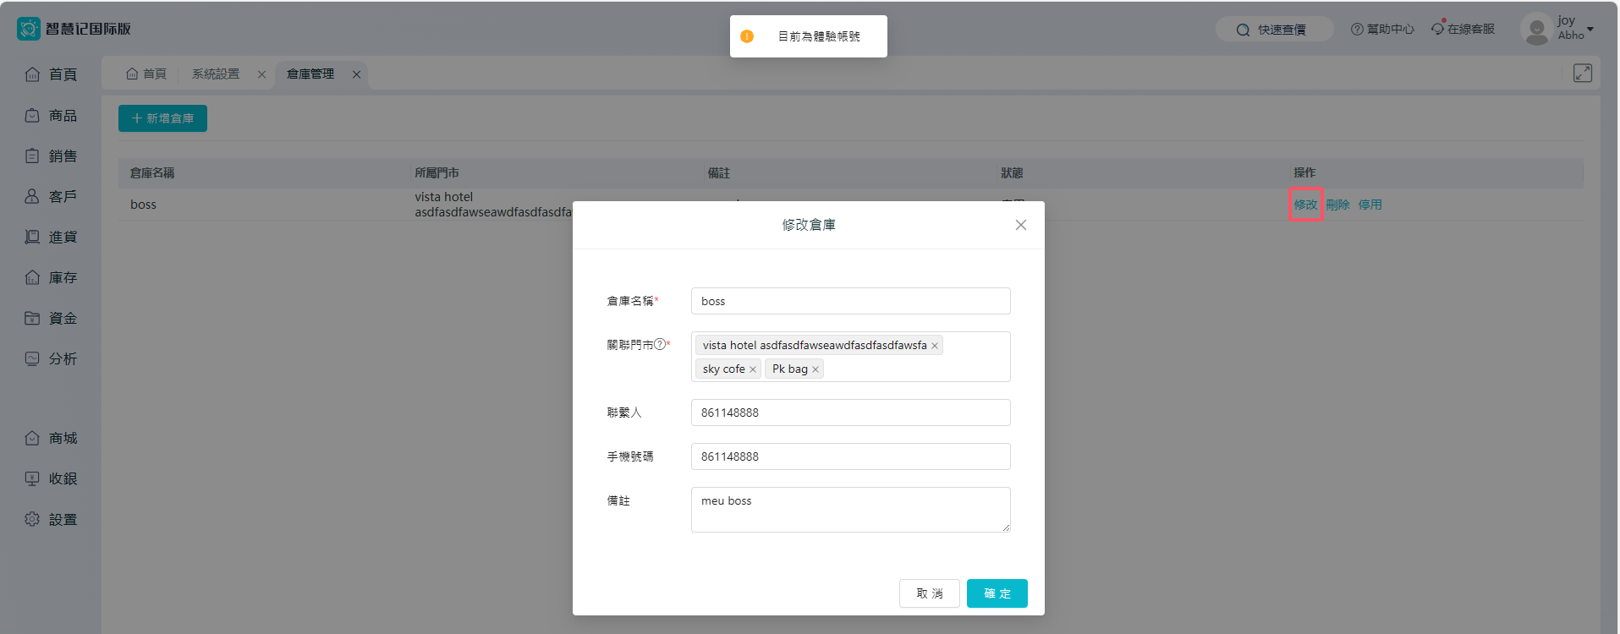Close the 倉庫管理 tab
Image resolution: width=1620 pixels, height=634 pixels.
click(x=357, y=74)
